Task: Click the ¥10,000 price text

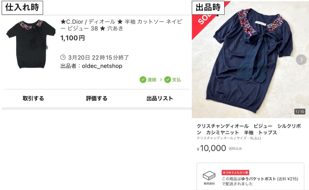Action: (211, 148)
